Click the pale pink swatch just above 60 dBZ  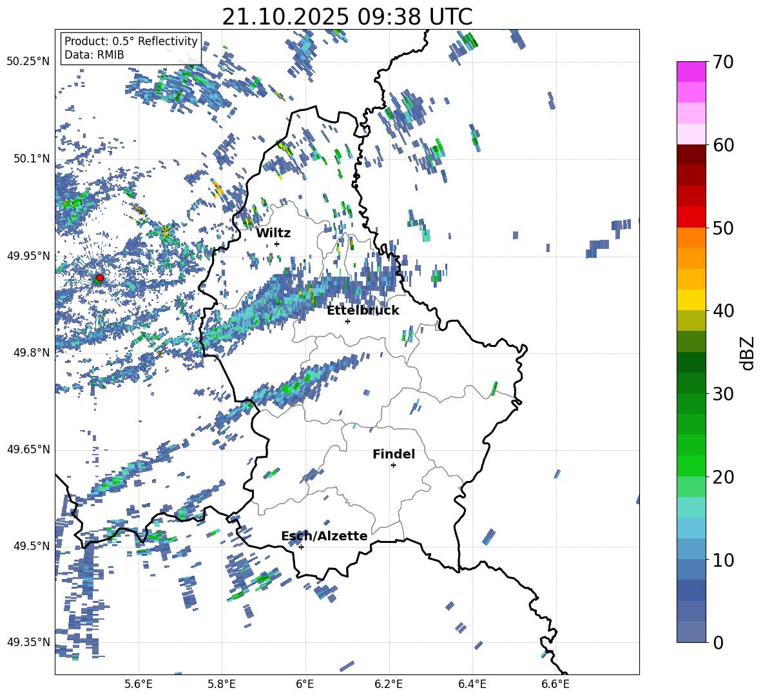pos(691,134)
